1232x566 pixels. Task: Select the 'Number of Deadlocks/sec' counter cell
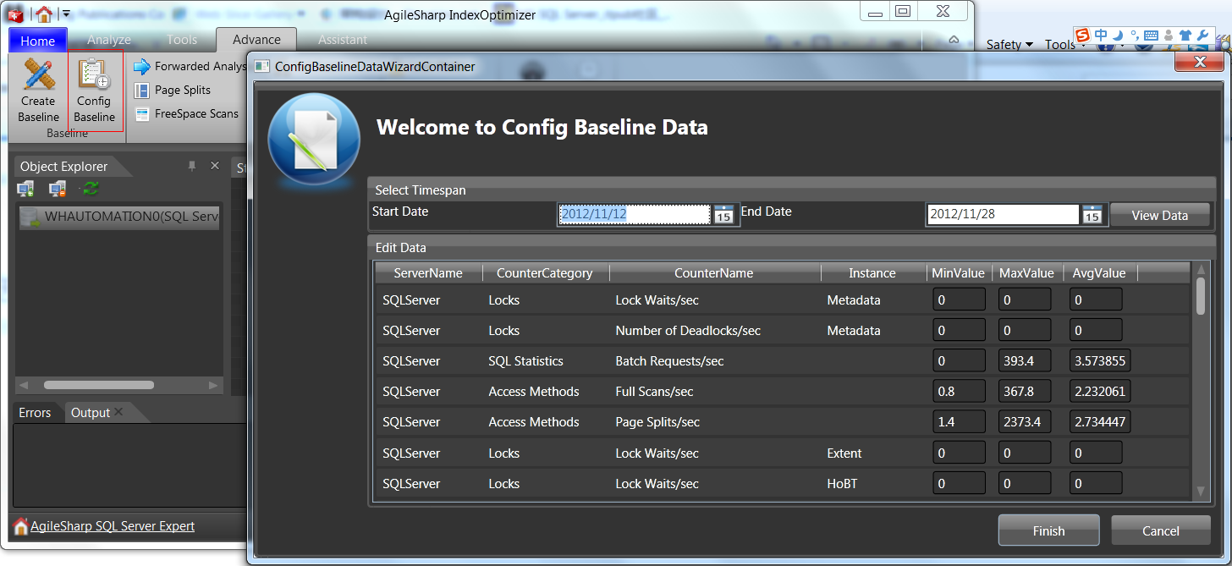688,331
